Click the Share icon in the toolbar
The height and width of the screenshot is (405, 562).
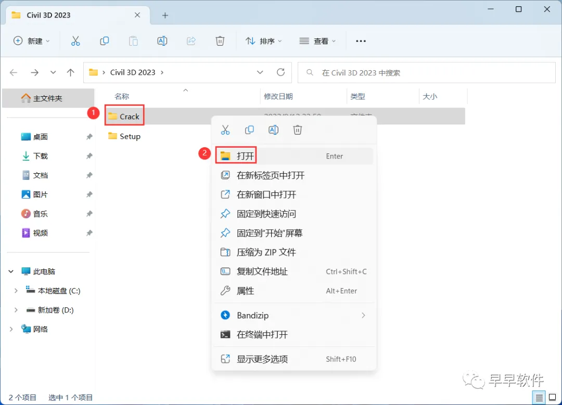pyautogui.click(x=191, y=41)
